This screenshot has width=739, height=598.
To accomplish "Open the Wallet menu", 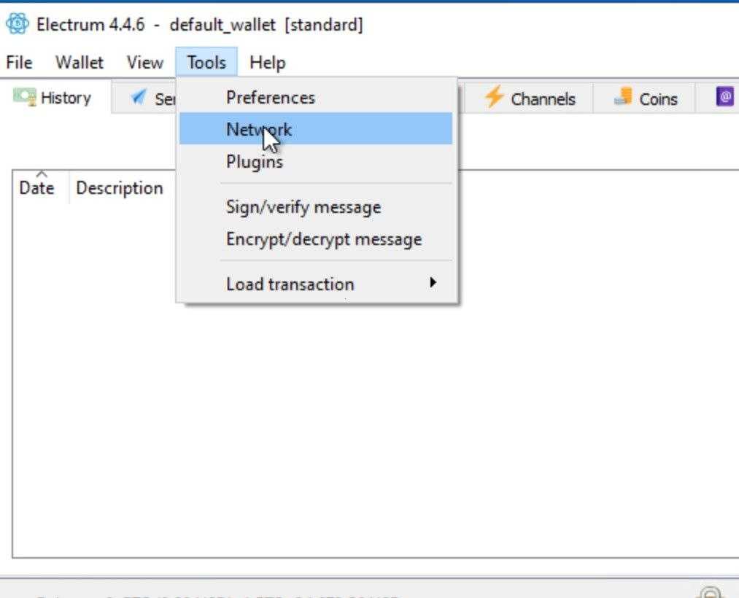I will tap(80, 62).
